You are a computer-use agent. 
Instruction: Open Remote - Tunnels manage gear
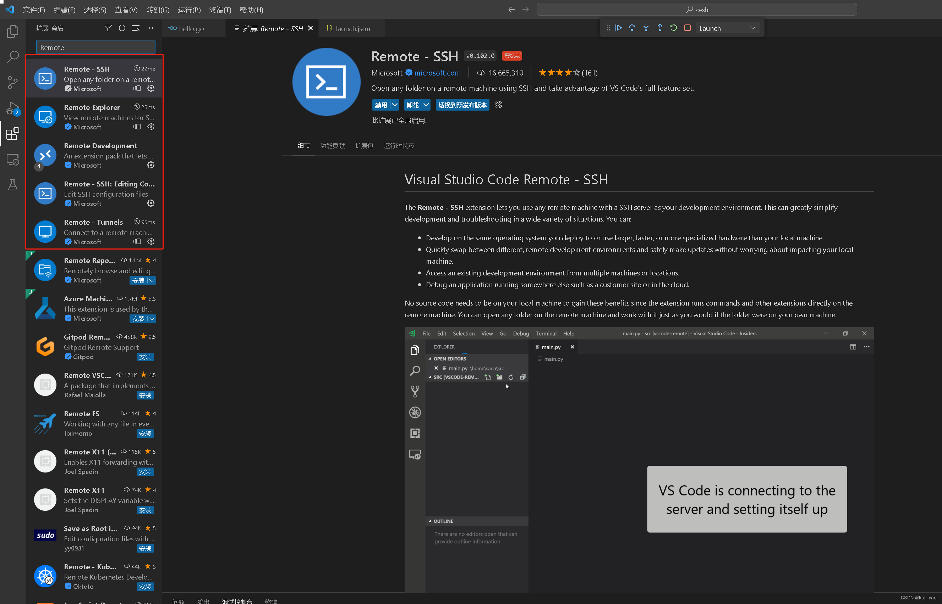(x=151, y=242)
